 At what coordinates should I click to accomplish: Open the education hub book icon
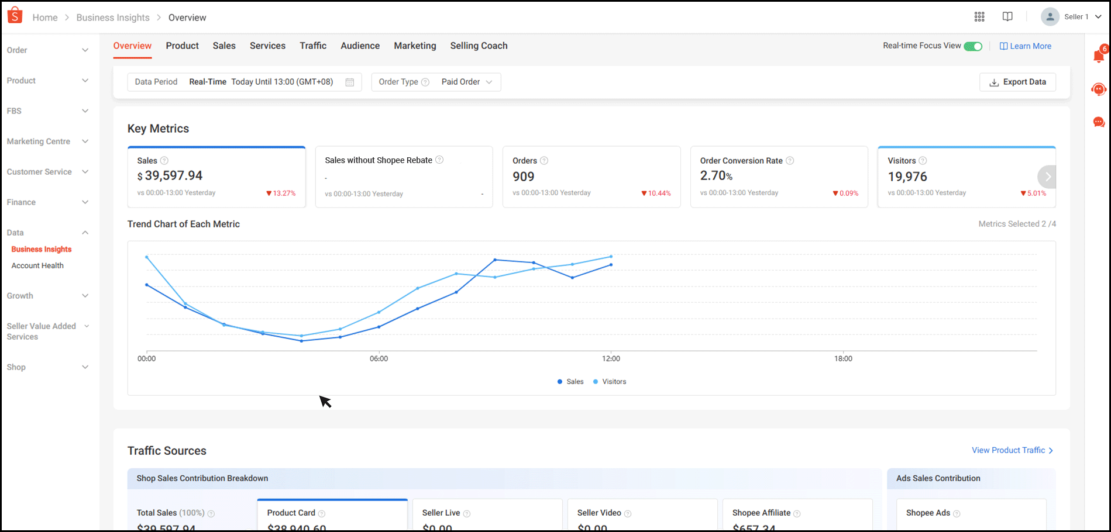tap(1007, 16)
